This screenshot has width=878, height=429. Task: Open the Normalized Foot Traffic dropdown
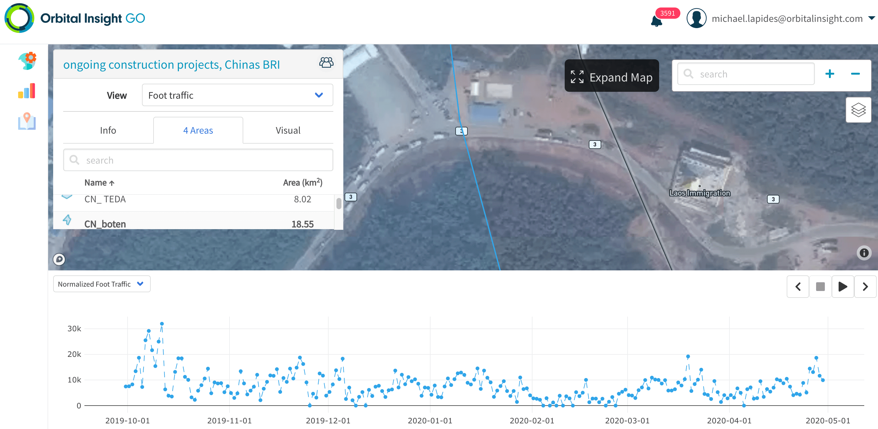click(102, 284)
